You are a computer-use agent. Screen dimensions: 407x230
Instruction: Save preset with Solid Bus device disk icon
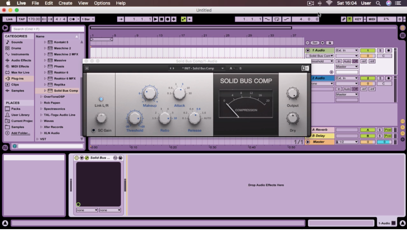(x=120, y=158)
